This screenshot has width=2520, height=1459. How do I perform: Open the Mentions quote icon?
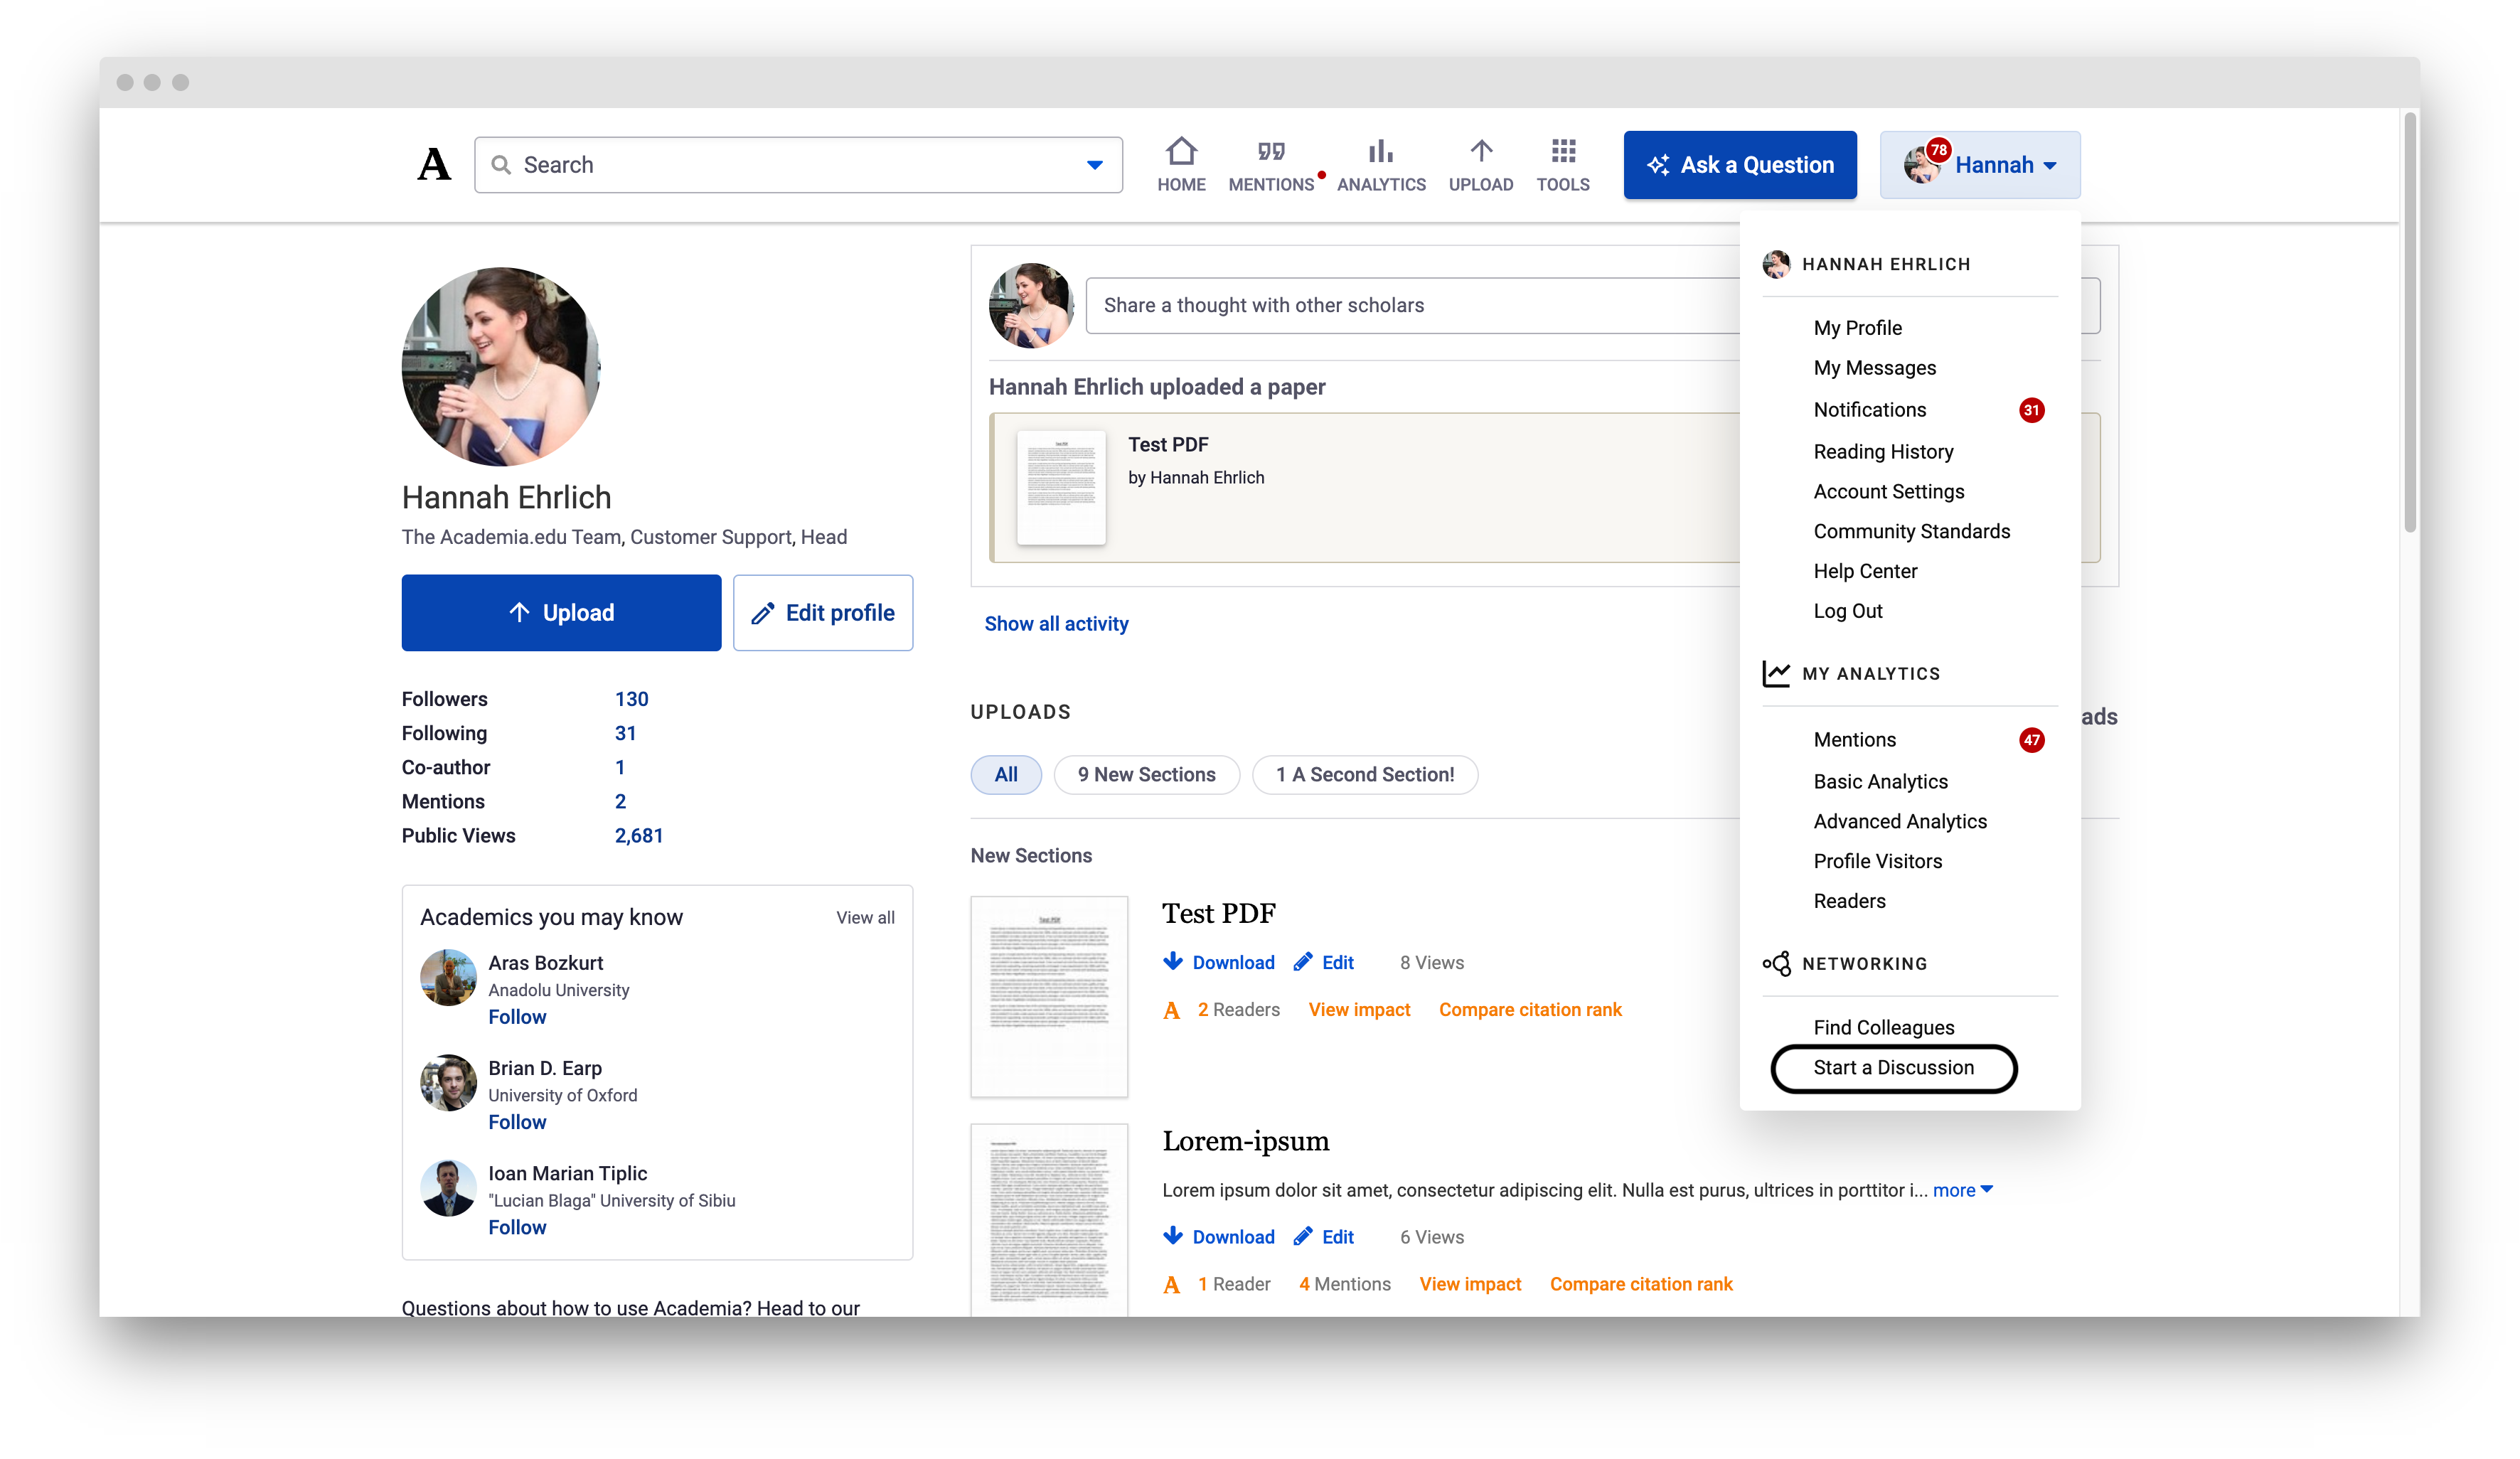tap(1271, 151)
